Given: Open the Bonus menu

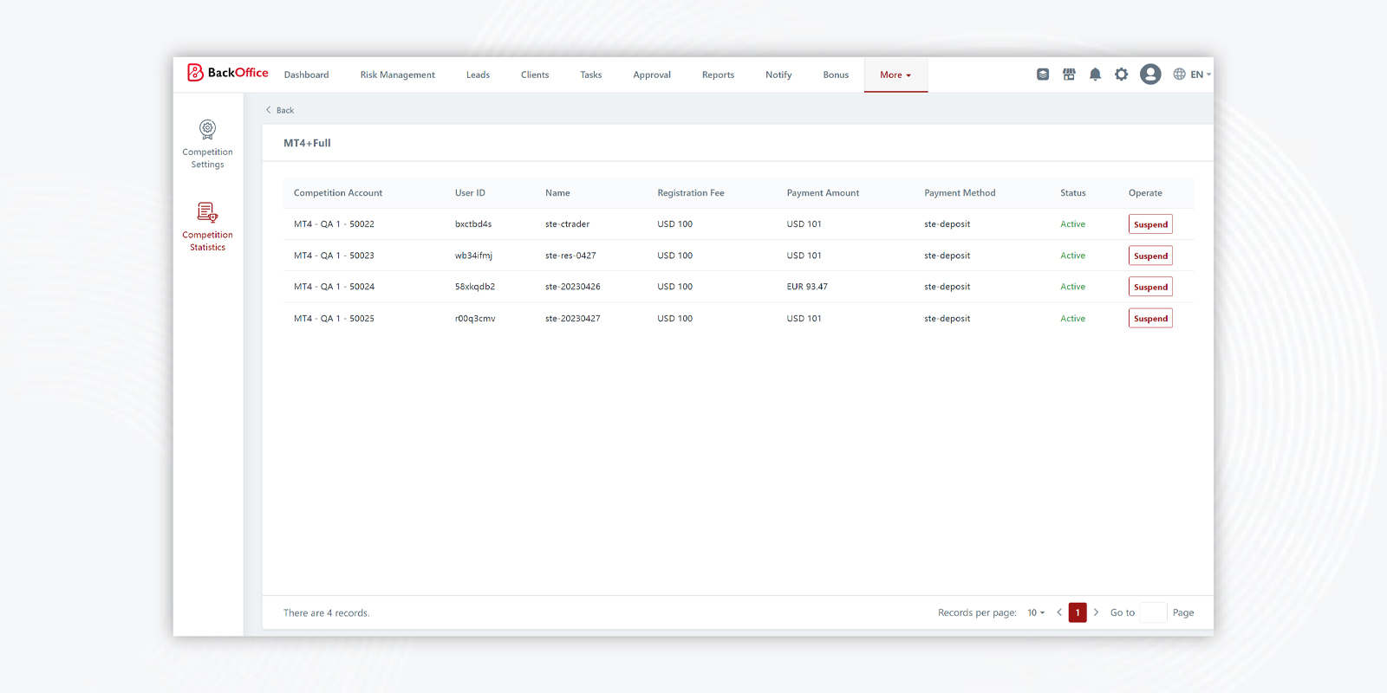Looking at the screenshot, I should click(x=836, y=75).
